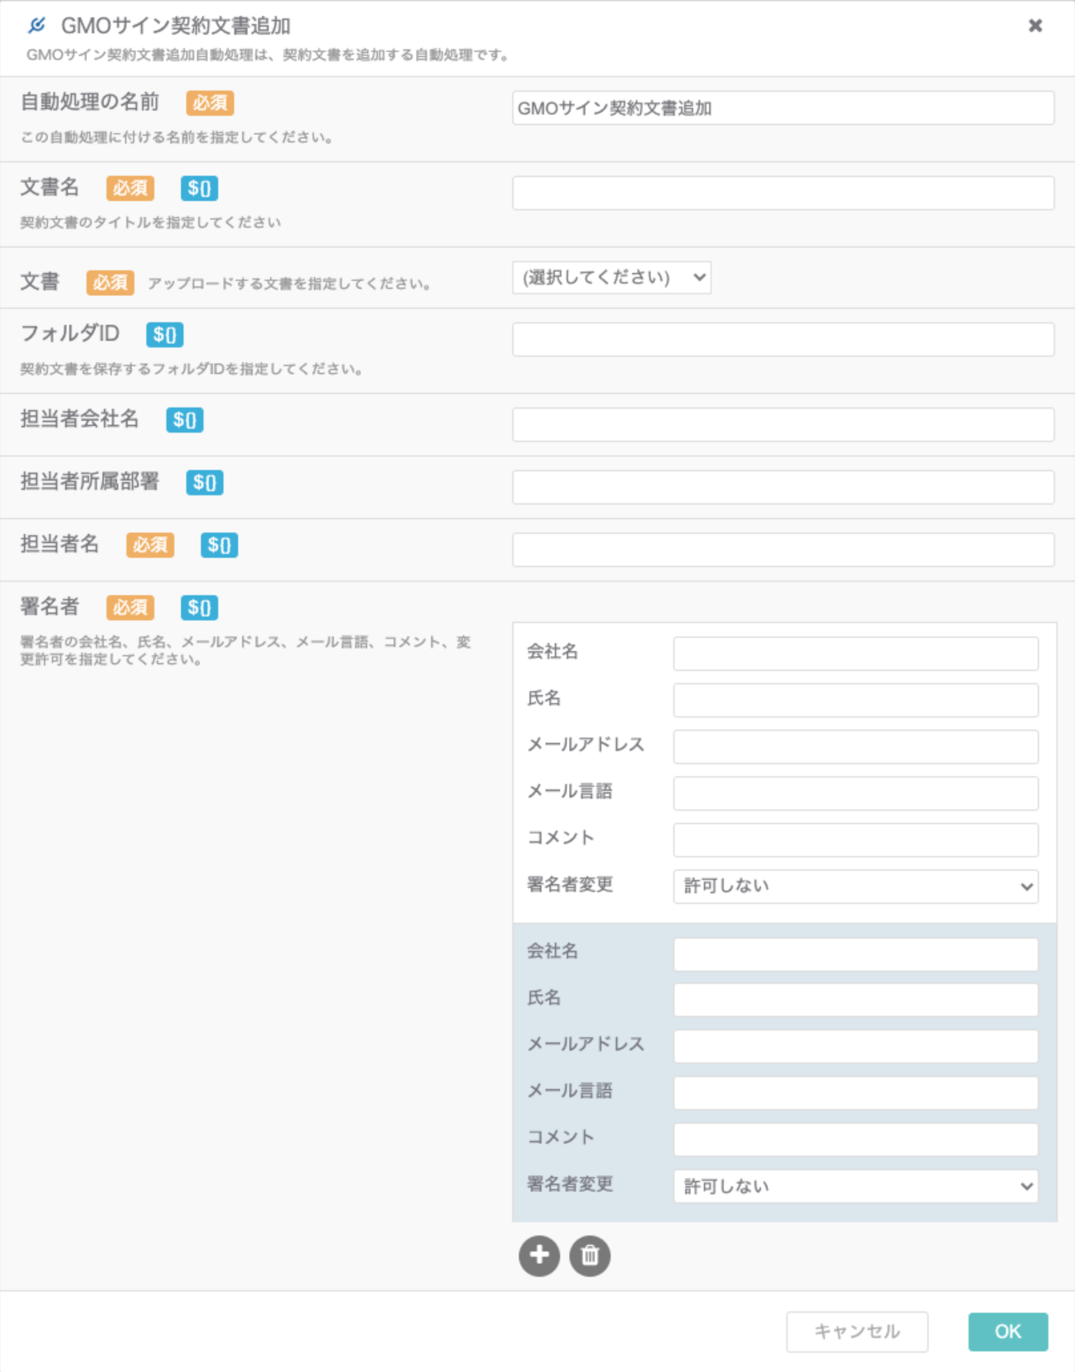Focus the 担当者名 input field
Viewport: 1075px width, 1372px height.
(x=783, y=550)
